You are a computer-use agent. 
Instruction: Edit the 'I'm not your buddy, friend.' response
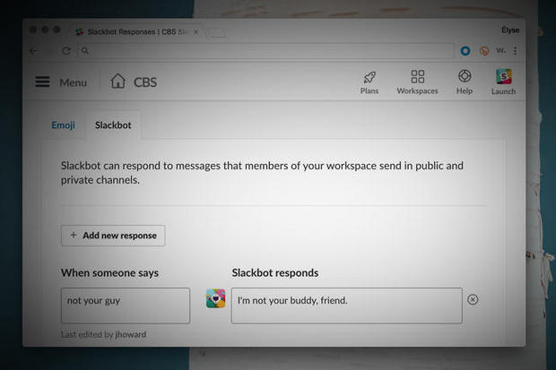(x=347, y=305)
